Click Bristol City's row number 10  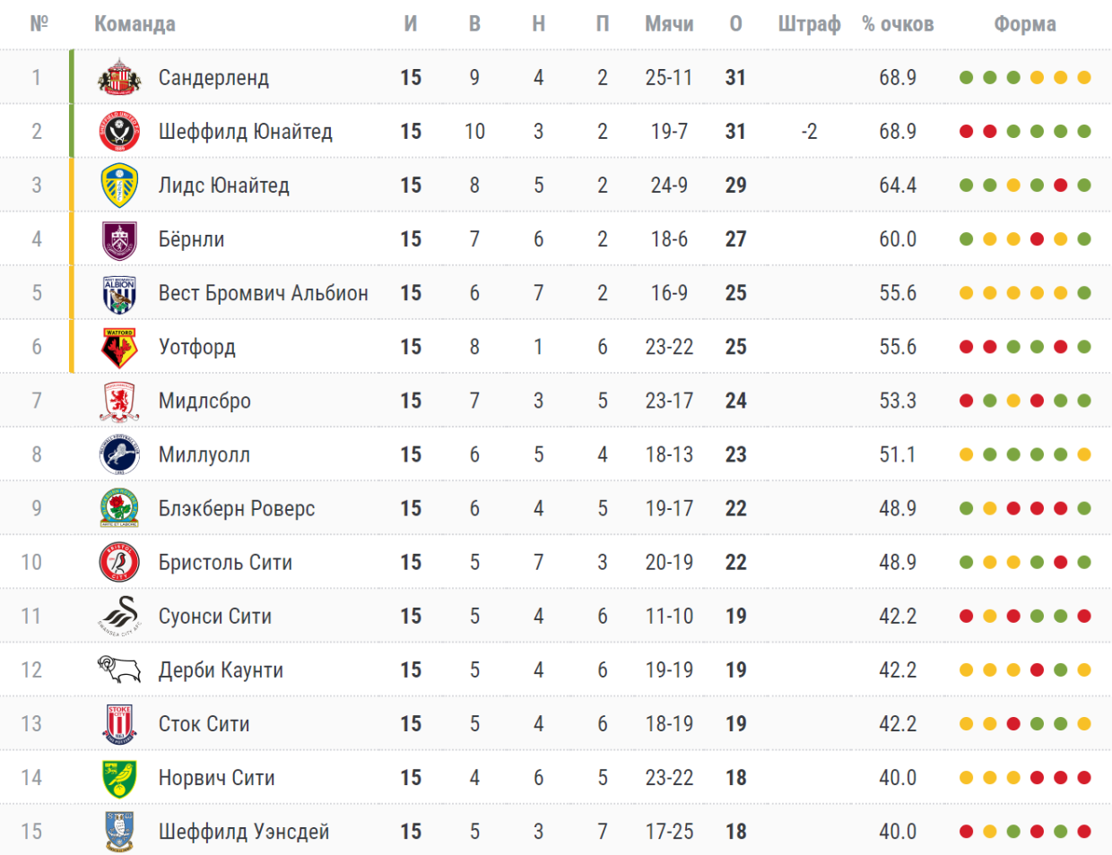click(x=31, y=562)
